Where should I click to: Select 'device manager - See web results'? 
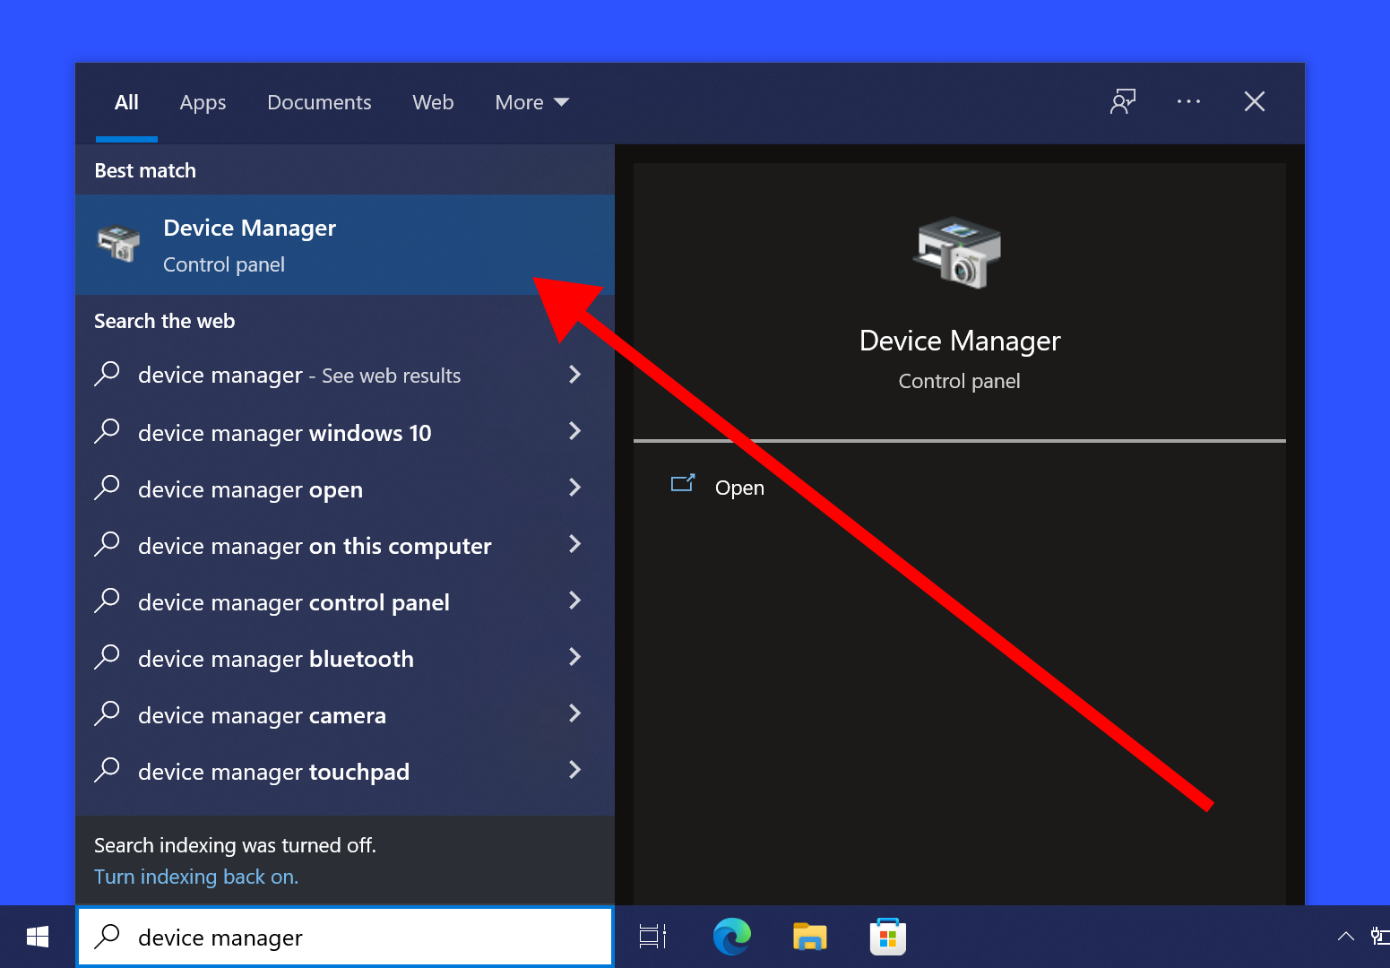coord(298,376)
